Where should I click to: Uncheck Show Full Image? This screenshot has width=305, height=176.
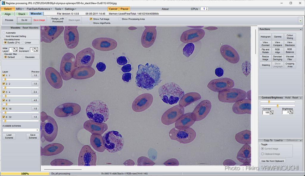pyautogui.click(x=91, y=19)
